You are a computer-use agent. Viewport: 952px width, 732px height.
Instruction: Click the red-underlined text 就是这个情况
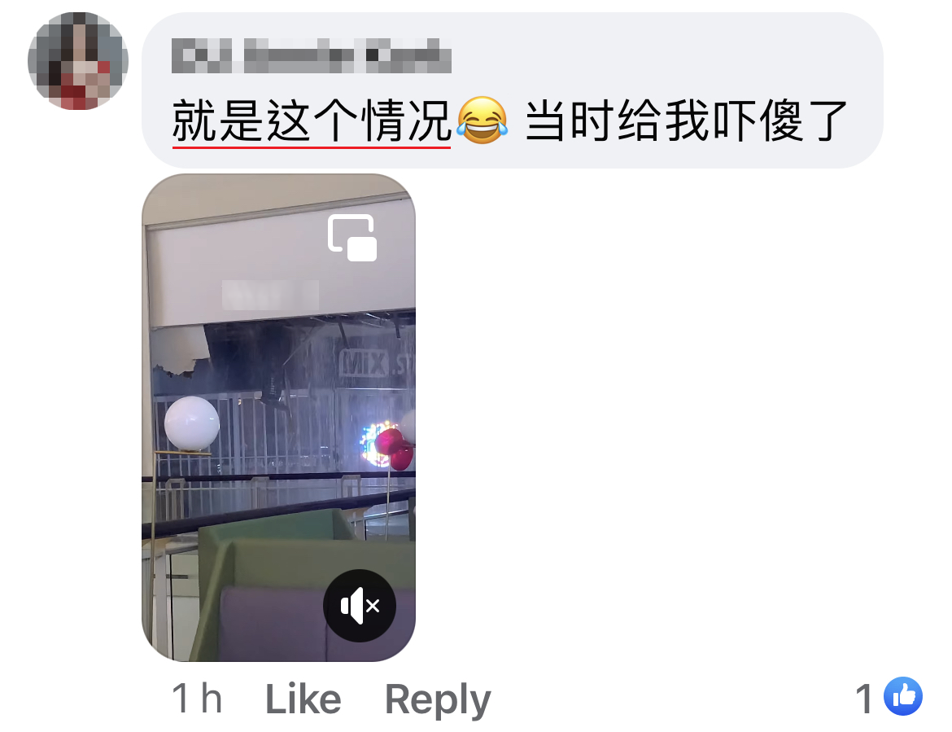point(312,121)
